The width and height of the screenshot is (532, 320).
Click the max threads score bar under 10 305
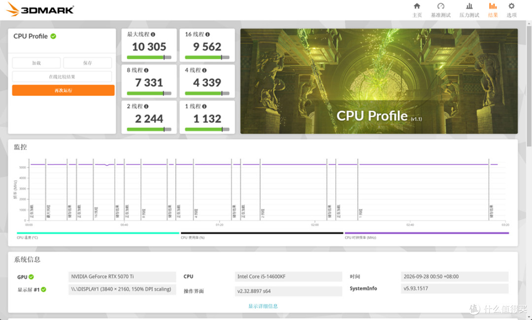coord(149,58)
